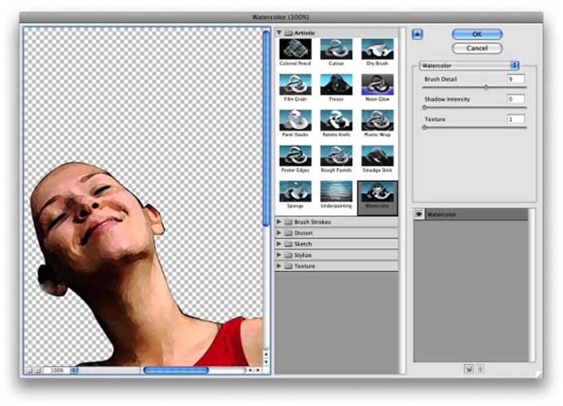Select the Film Grain filter icon
Screen dimensions: 563x406
pos(295,85)
